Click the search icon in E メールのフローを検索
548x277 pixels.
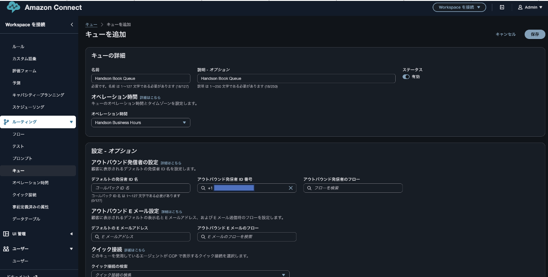pyautogui.click(x=203, y=237)
